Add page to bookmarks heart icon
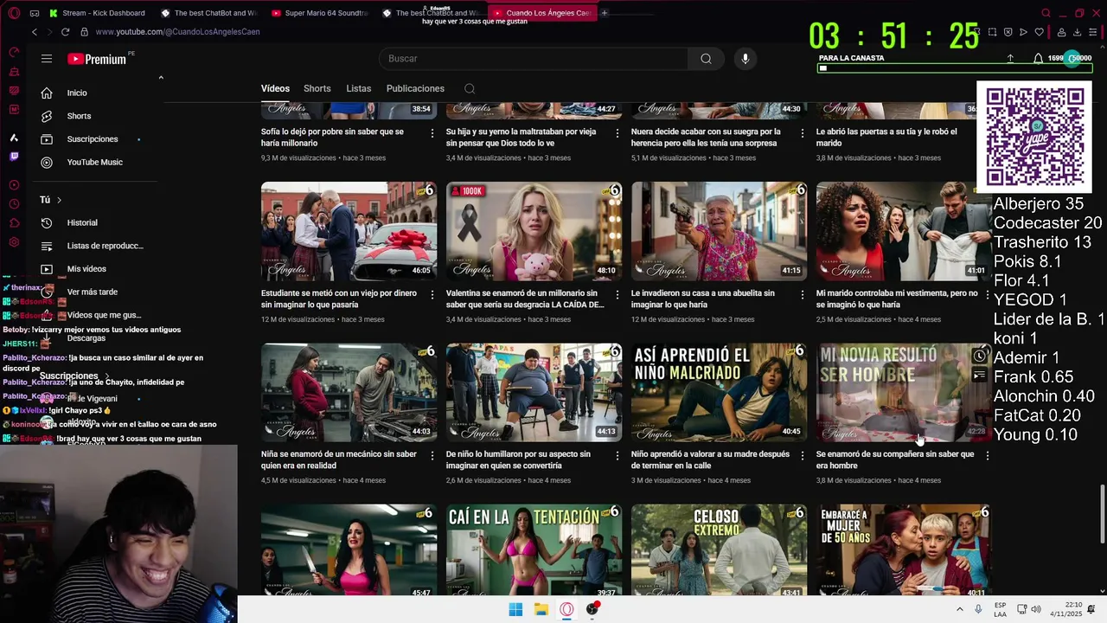This screenshot has width=1107, height=623. click(x=1039, y=32)
